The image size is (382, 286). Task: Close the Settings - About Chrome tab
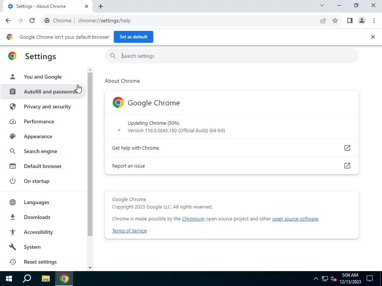click(x=87, y=6)
